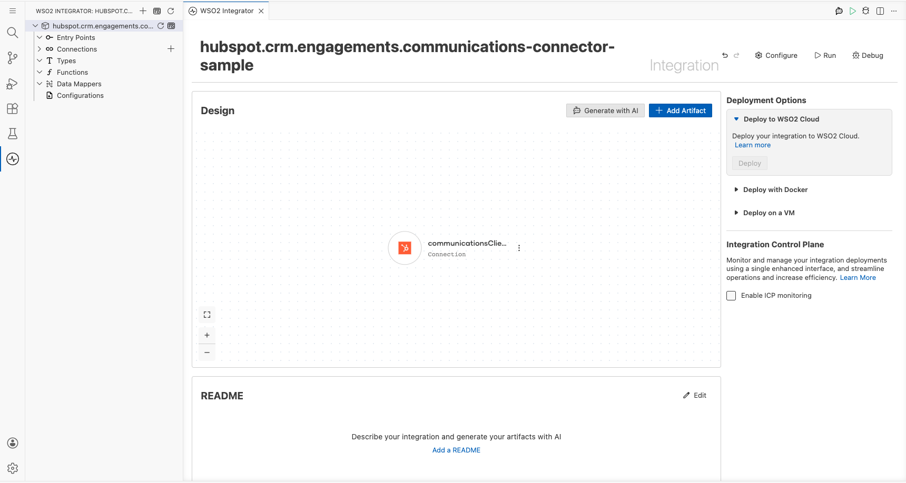Click the HubSpot connection icon in diagram
906x483 pixels.
click(405, 248)
